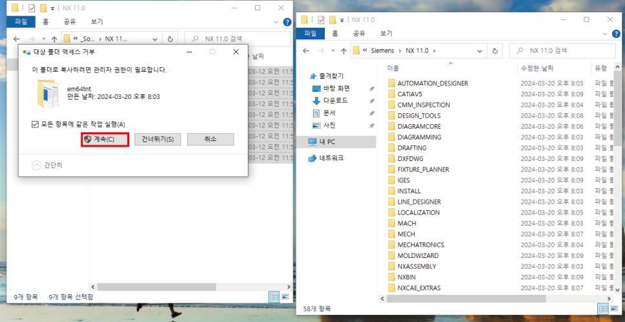Uncheck 모든 항목에 같은 작업 실행 checkbox
This screenshot has height=322, width=625.
(35, 124)
